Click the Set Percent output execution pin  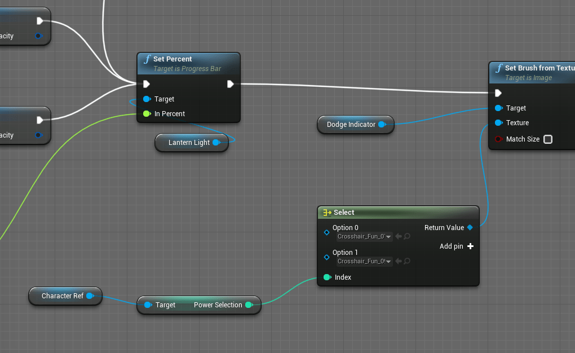pos(231,84)
